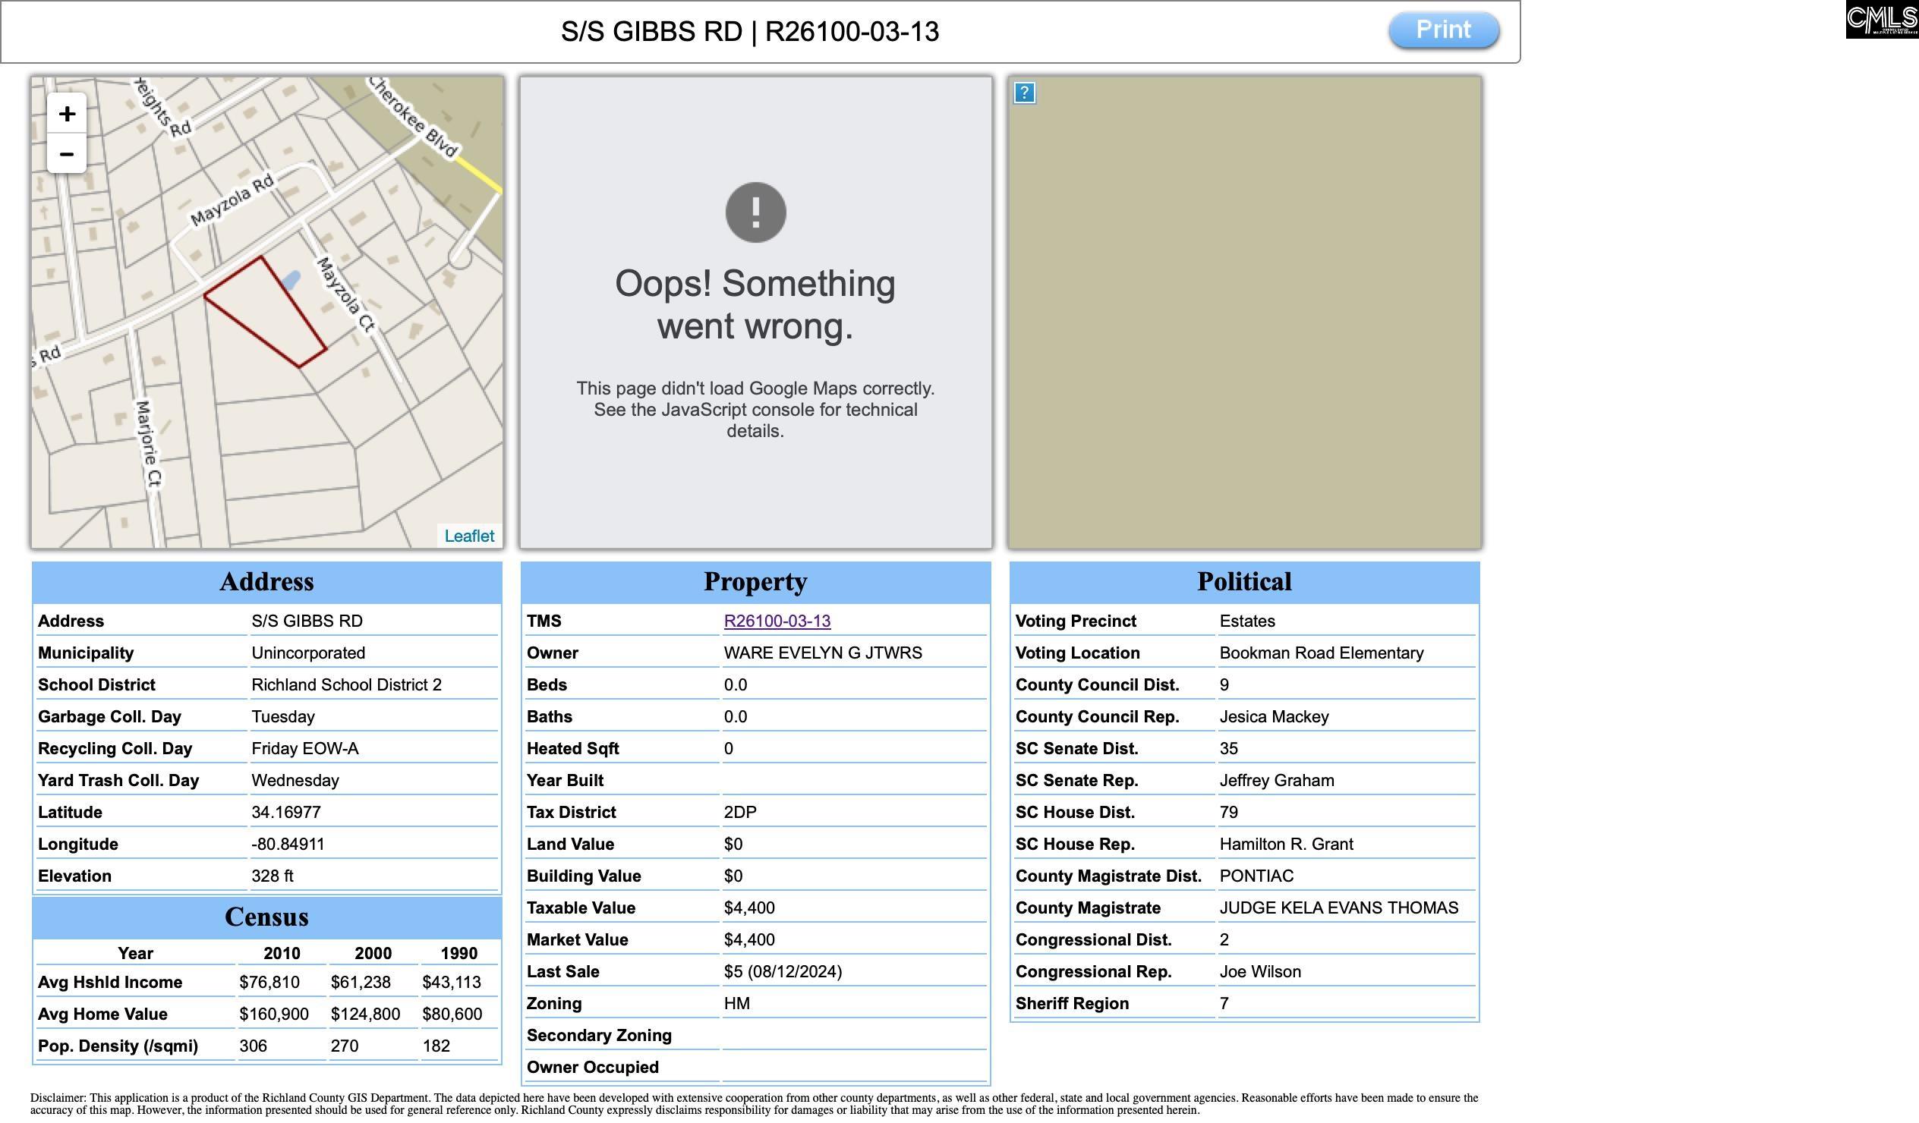
Task: Select County Magistrate Dist. PONTIAC
Action: coord(1256,876)
